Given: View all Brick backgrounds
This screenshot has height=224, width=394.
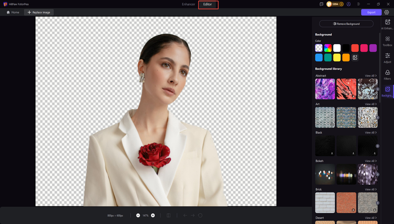Looking at the screenshot, I should 371,189.
